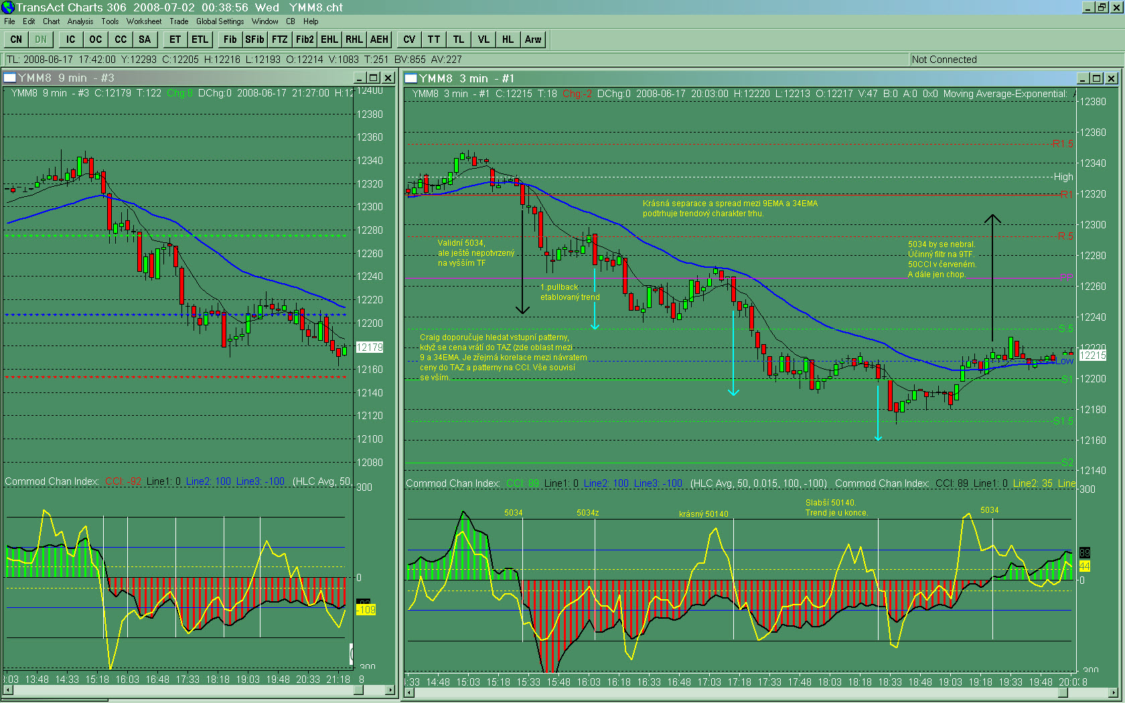Click left scroll arrow of 3 min chart

[x=409, y=693]
